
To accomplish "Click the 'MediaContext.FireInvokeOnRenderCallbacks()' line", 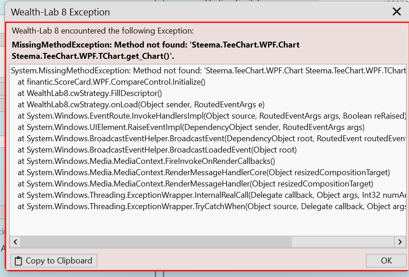I will pos(146,161).
